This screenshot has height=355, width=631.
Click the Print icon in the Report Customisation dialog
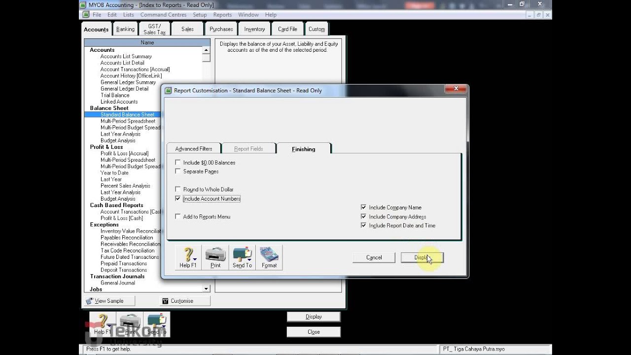point(215,257)
